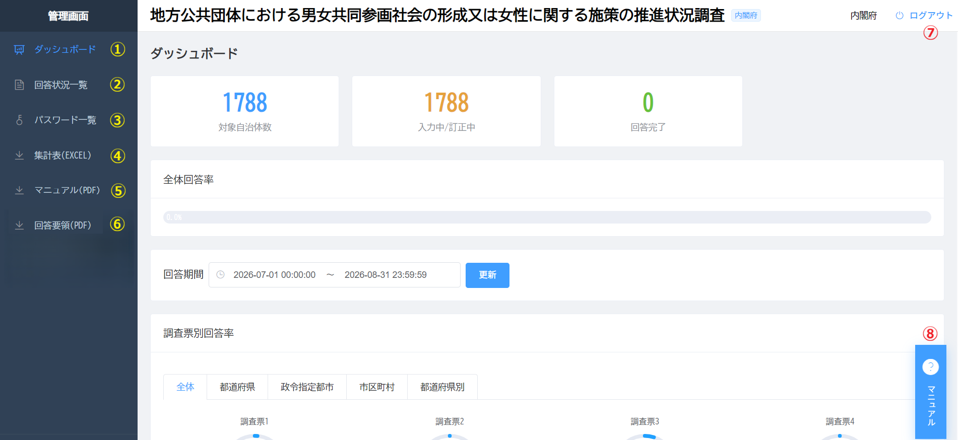Image resolution: width=958 pixels, height=440 pixels.
Task: Click the 調査票3 chart label
Action: click(x=645, y=421)
